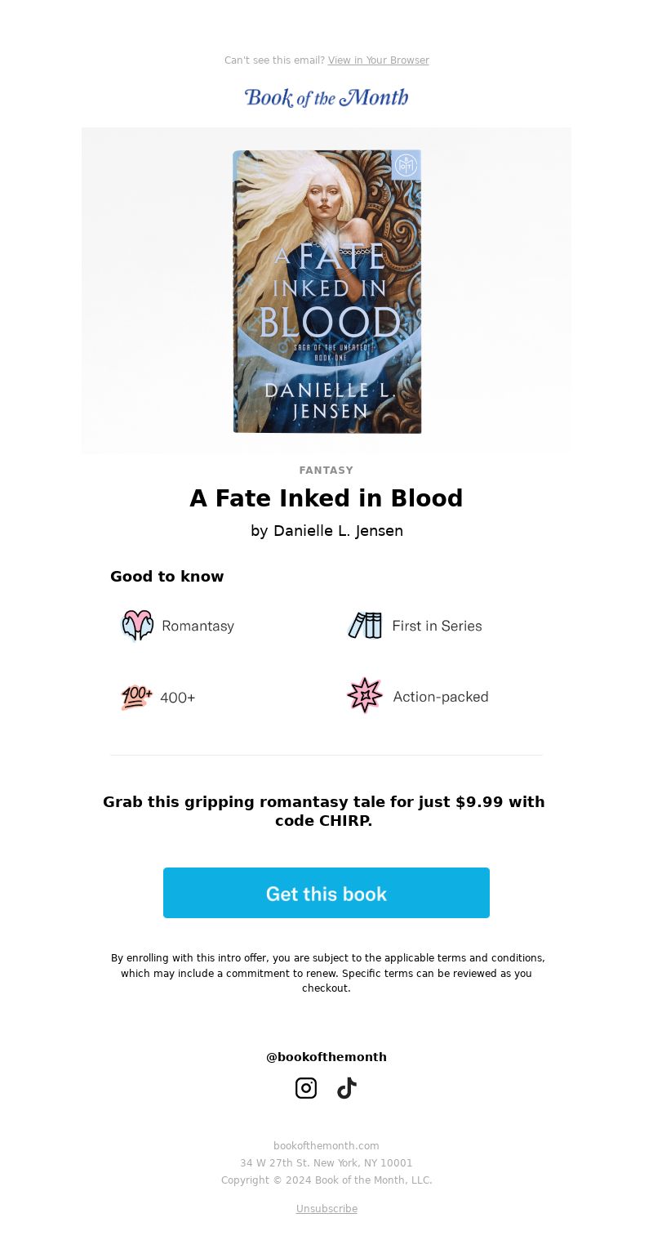Click the @bookofthemonth handle

coord(326,1057)
